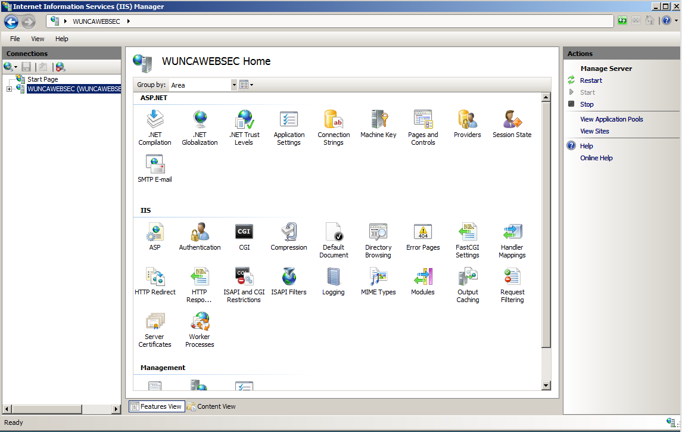Screen dimensions: 682x432
Task: Open Server Certificates feature
Action: click(x=155, y=330)
